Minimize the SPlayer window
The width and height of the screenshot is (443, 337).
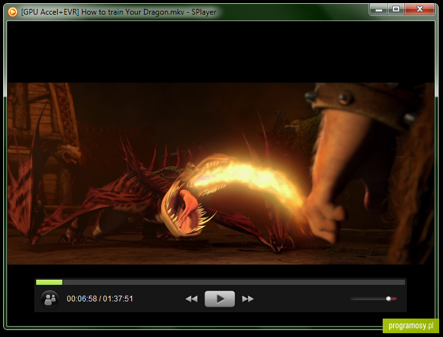(x=379, y=10)
